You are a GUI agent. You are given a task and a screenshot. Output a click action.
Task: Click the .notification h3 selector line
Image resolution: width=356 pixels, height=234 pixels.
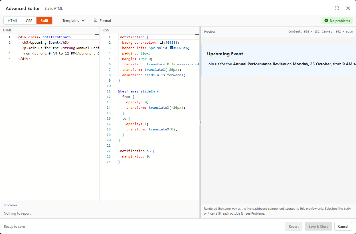pos(136,151)
